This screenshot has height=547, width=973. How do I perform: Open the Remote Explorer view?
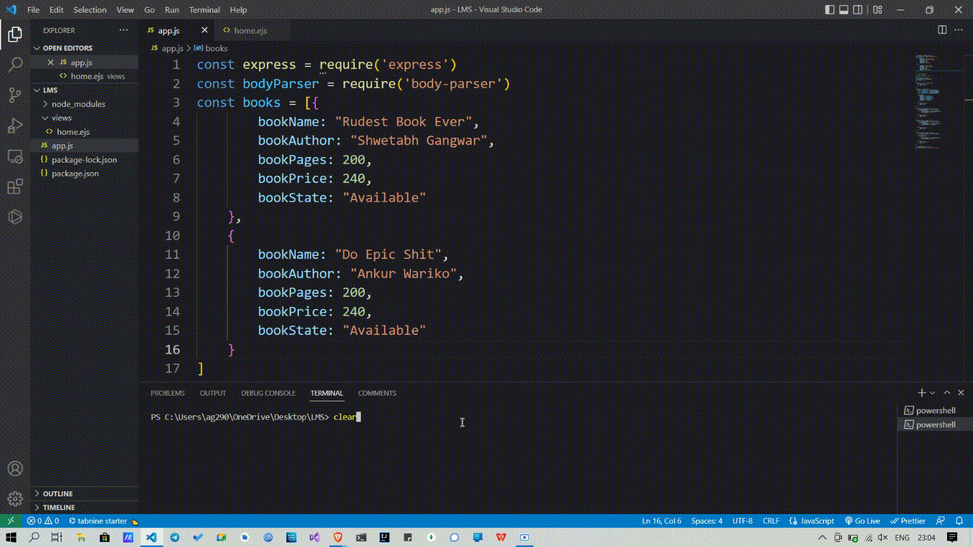[x=15, y=156]
